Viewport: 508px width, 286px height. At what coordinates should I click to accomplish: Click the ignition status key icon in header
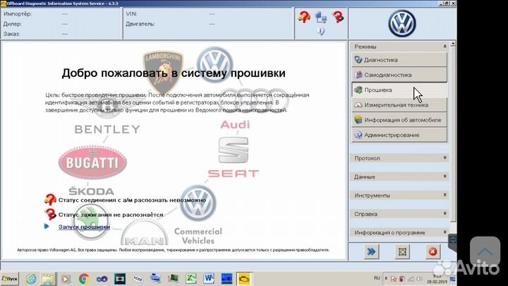pos(338,17)
